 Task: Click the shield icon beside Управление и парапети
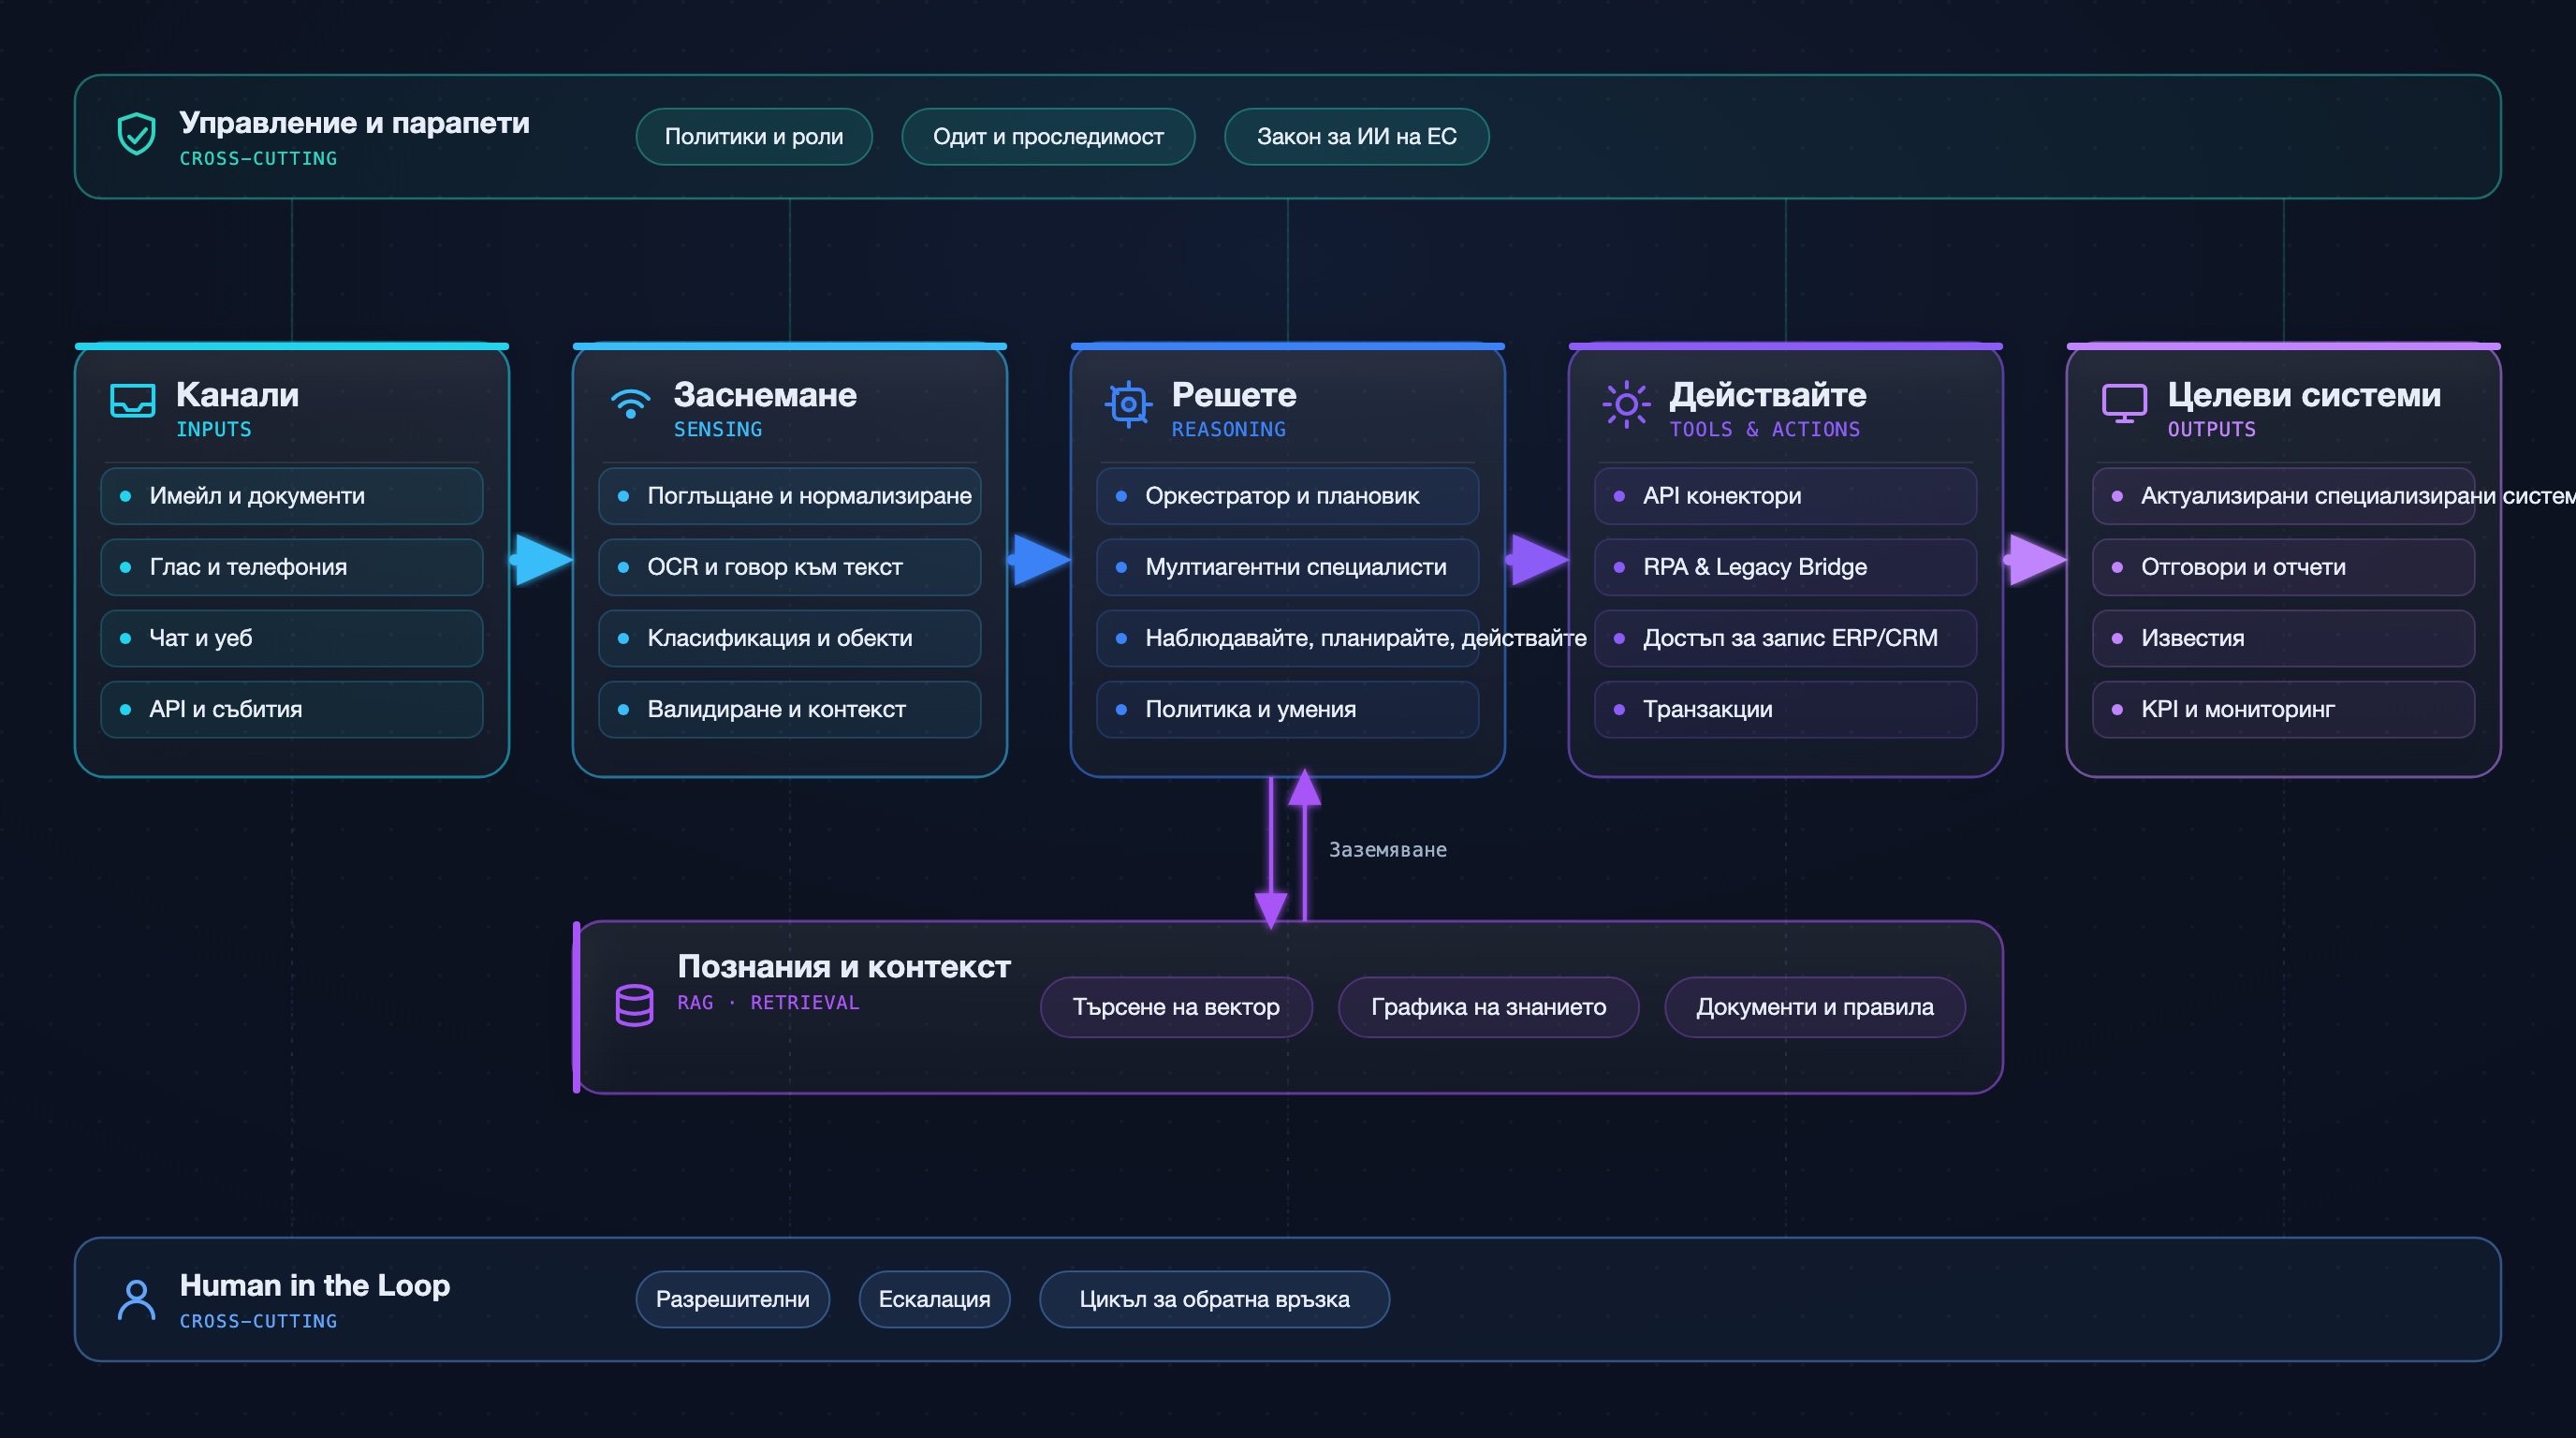[x=136, y=135]
